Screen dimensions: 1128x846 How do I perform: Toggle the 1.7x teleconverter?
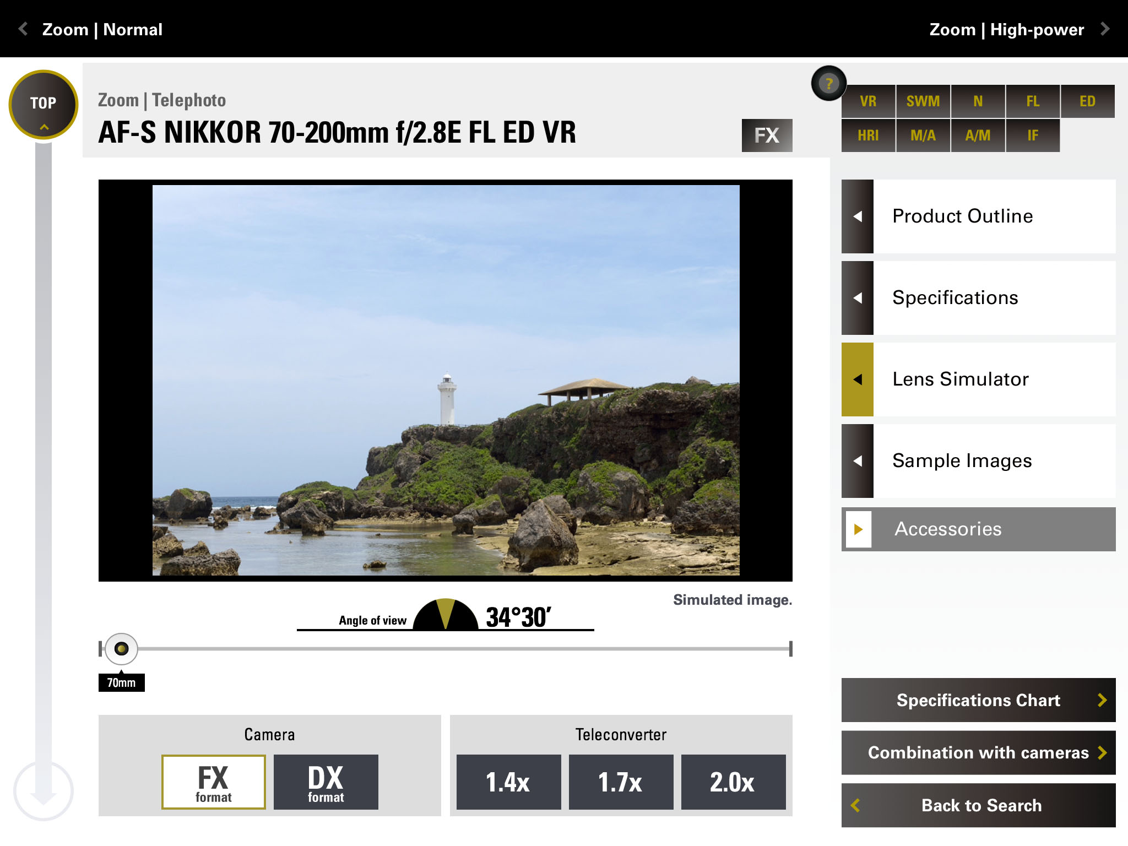621,782
